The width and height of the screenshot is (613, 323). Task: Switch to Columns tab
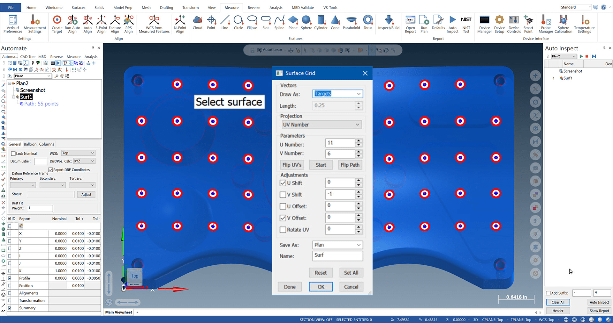pos(47,144)
